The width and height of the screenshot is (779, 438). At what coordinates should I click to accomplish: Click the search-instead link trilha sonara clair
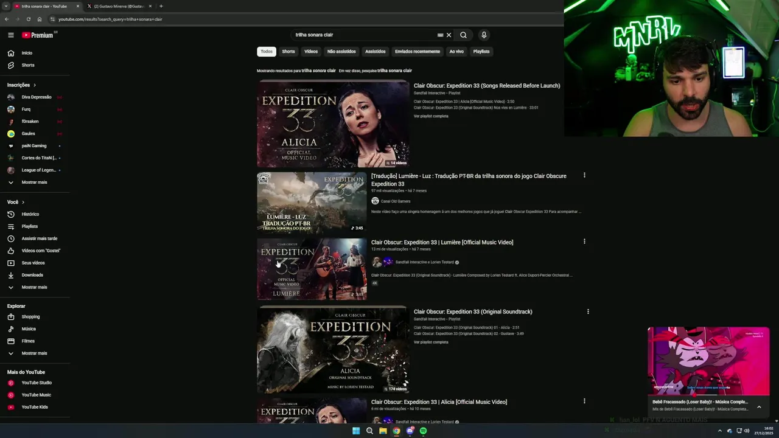(x=394, y=71)
